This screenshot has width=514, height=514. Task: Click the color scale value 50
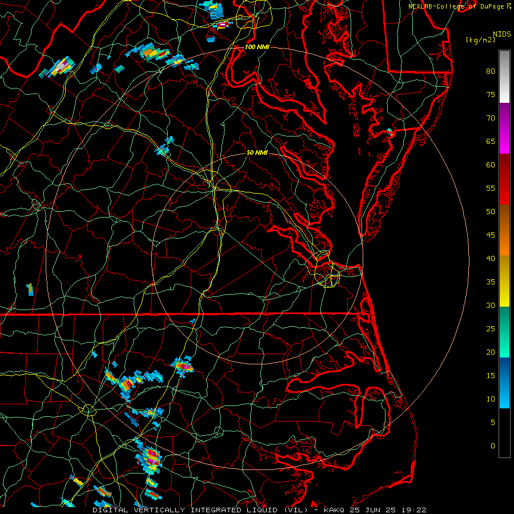point(491,212)
